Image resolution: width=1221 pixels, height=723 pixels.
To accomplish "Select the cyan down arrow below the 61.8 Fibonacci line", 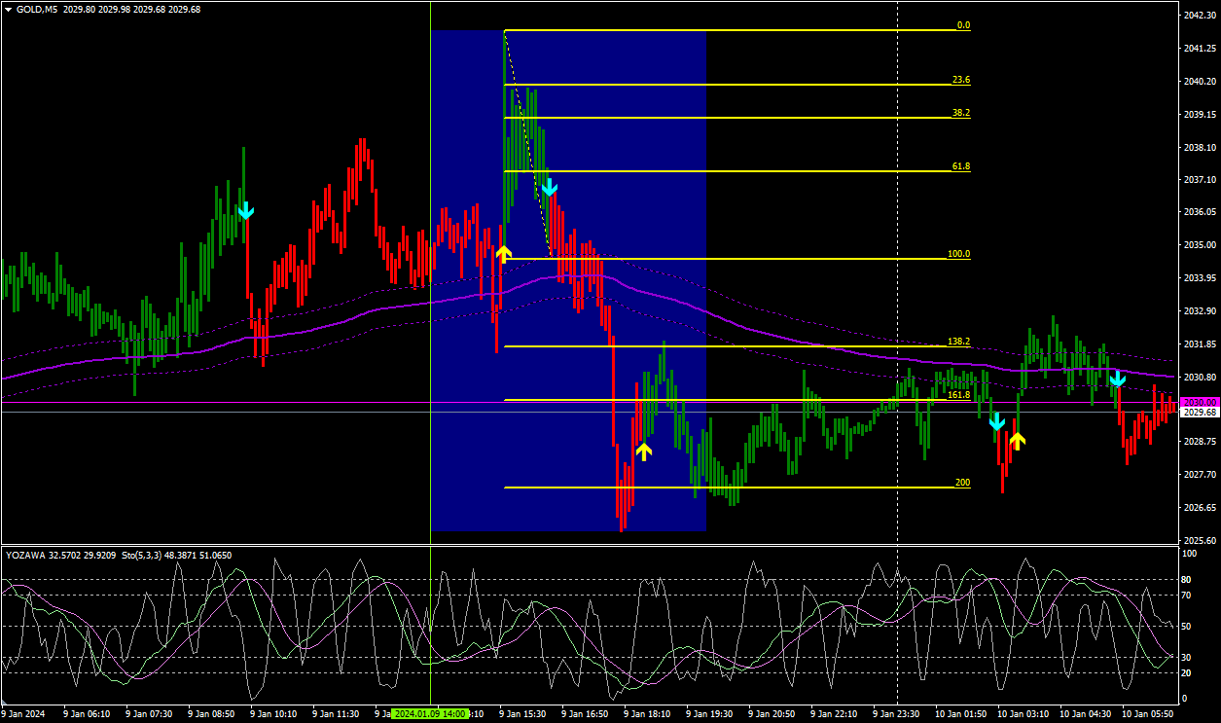I will 549,187.
